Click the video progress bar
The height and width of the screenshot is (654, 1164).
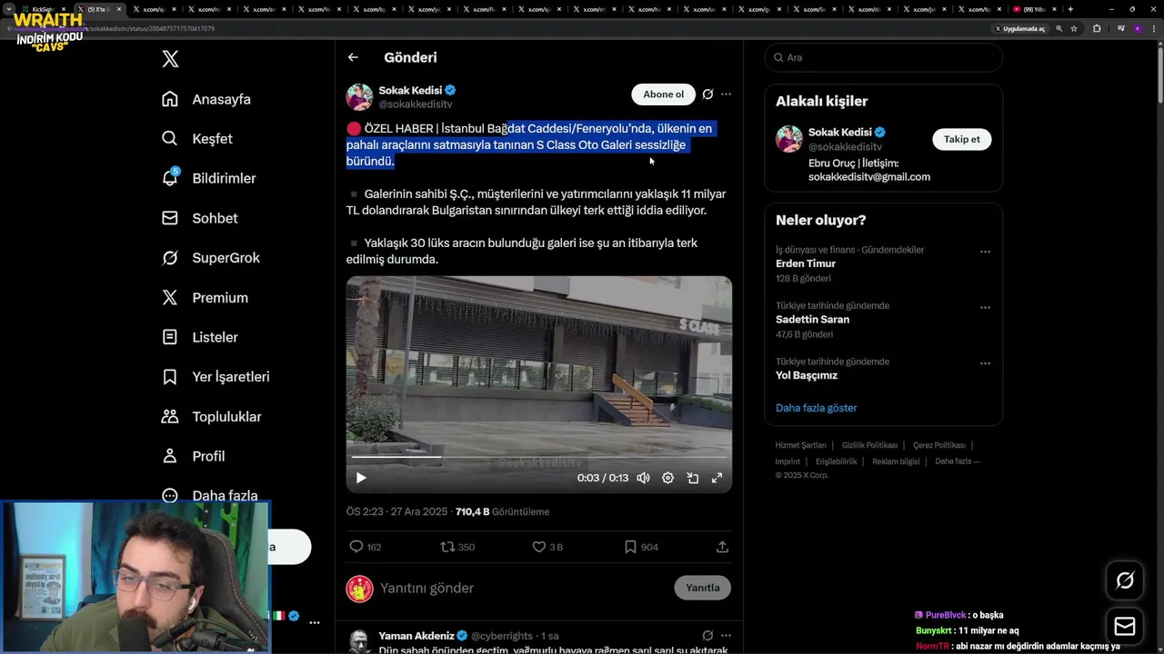538,457
